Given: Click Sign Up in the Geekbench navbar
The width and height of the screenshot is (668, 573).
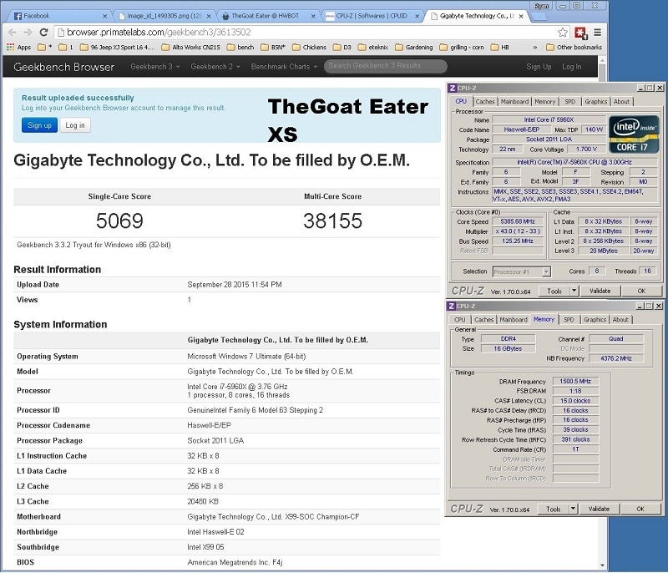Looking at the screenshot, I should pos(539,67).
